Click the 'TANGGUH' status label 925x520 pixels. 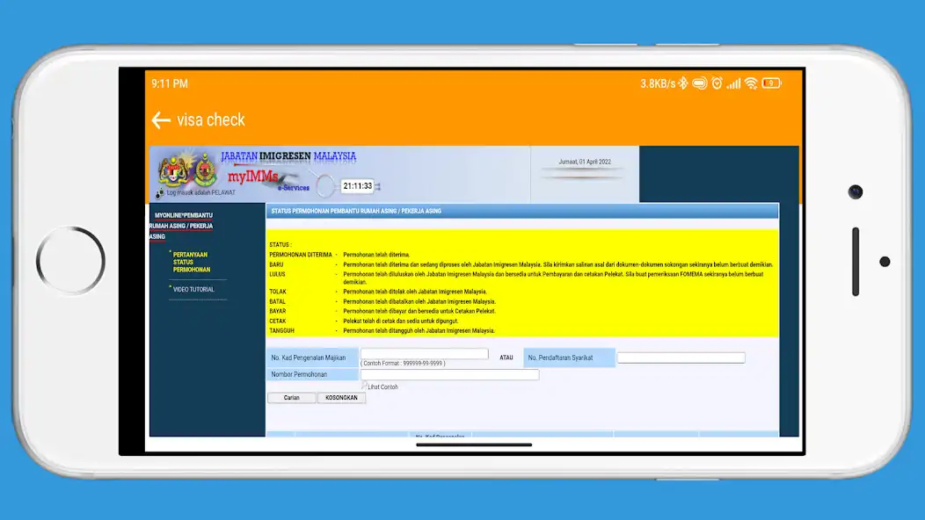[281, 331]
